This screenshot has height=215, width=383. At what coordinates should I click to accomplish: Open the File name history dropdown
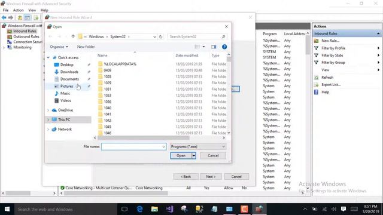tap(163, 146)
